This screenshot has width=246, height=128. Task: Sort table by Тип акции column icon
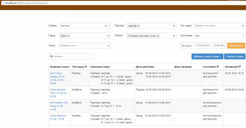point(86,67)
